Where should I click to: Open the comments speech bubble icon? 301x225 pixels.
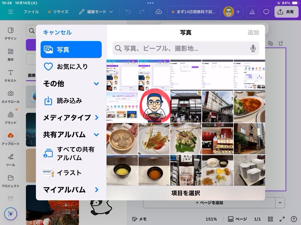click(x=266, y=12)
